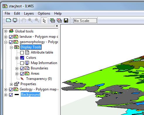Click the Areas polygon icon
Viewport: 144px width, 115px height.
pyautogui.click(x=27, y=73)
